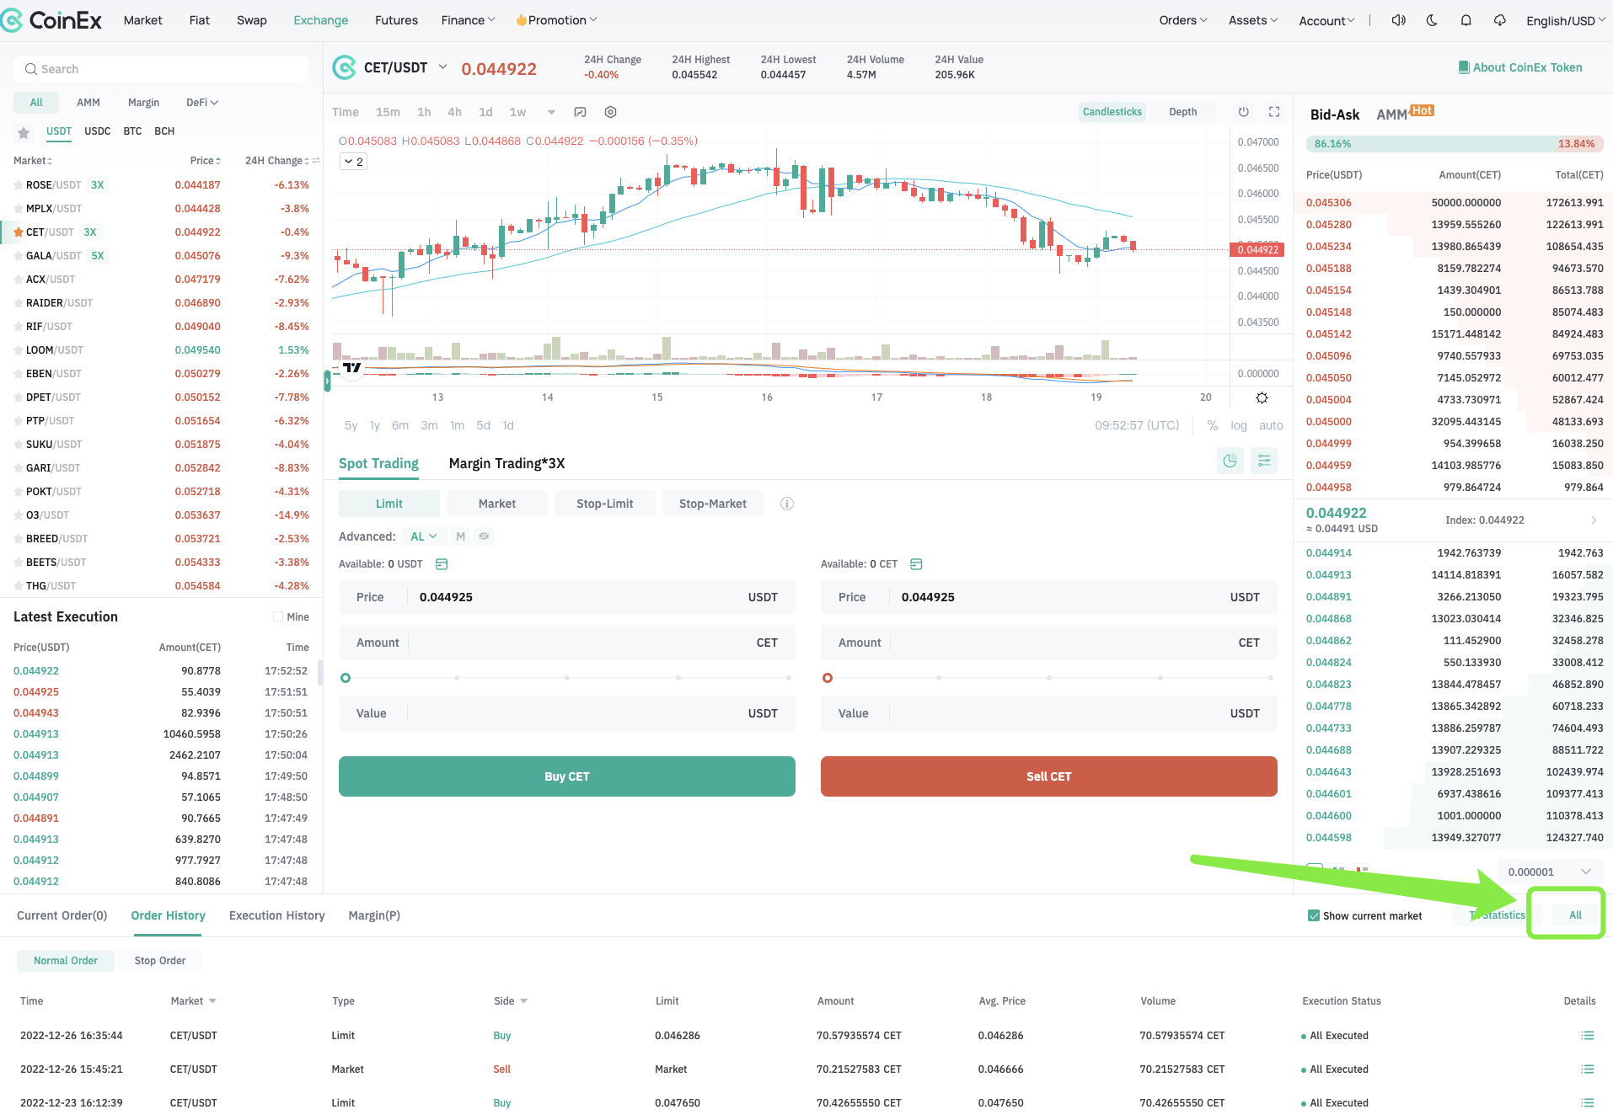Open the Finance menu dropdown

468,20
